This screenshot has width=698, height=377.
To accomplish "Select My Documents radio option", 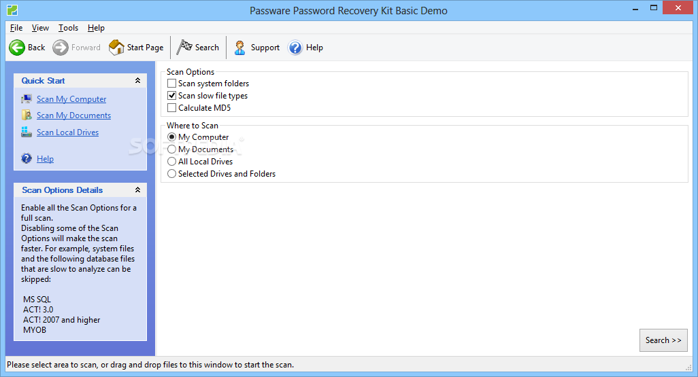I will (x=172, y=149).
